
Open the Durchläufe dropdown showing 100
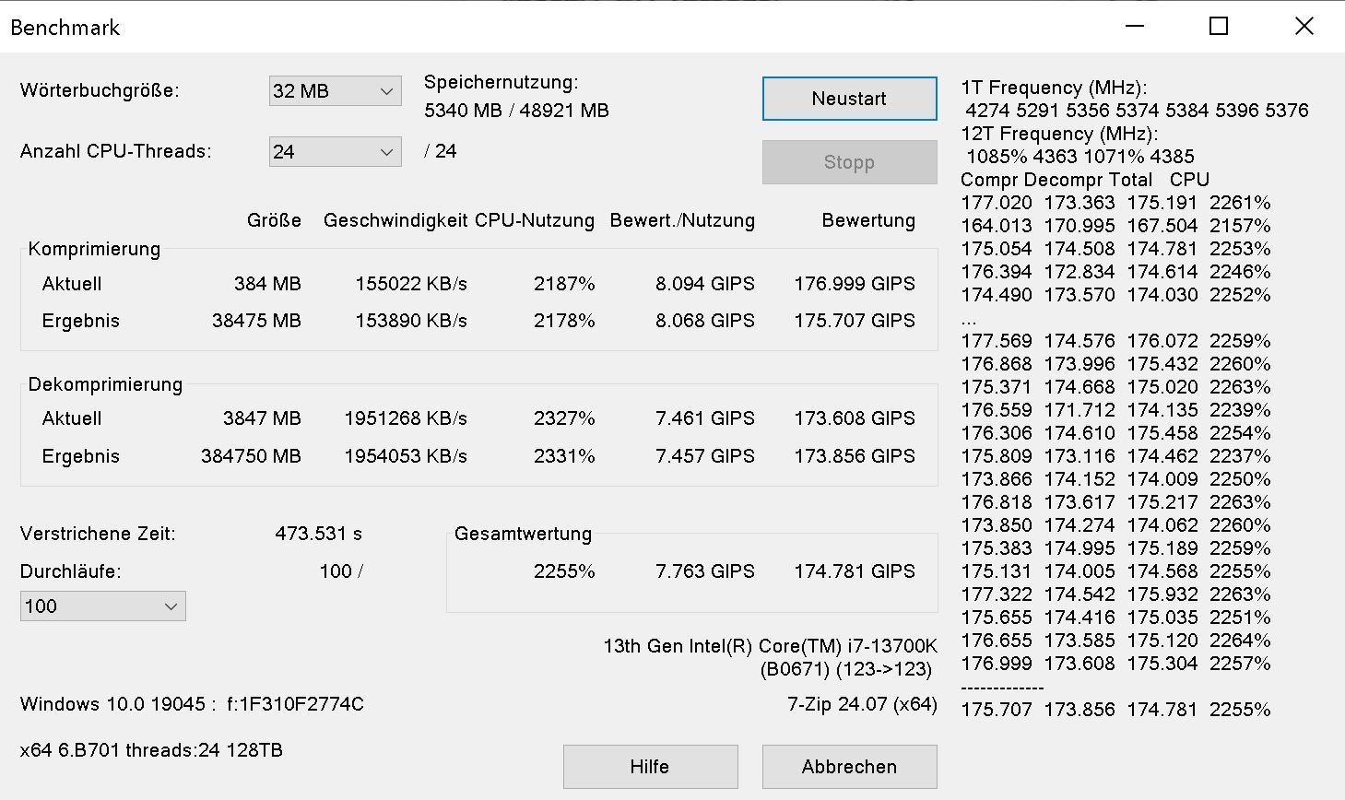[x=102, y=606]
